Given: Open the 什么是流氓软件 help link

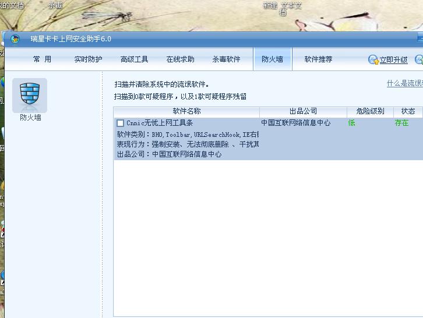Looking at the screenshot, I should click(x=405, y=83).
